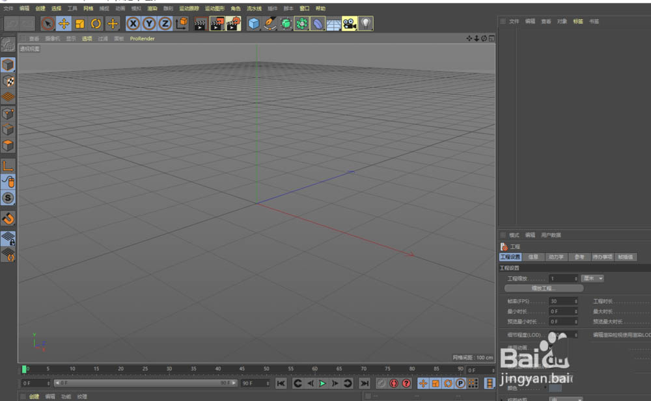Viewport: 651px width, 401px height.
Task: Select the Rotate tool in the top toolbar
Action: coord(96,24)
